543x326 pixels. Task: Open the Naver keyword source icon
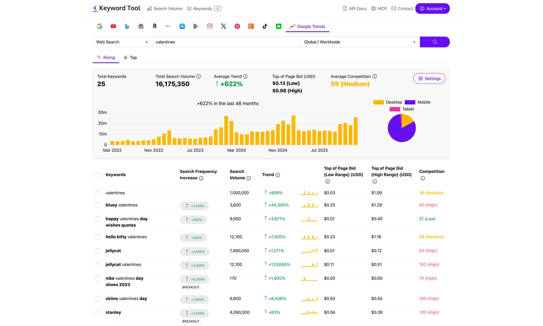[279, 26]
